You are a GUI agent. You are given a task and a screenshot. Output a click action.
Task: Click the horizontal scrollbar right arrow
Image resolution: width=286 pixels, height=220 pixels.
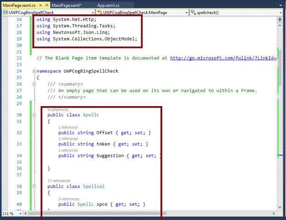[x=274, y=214]
